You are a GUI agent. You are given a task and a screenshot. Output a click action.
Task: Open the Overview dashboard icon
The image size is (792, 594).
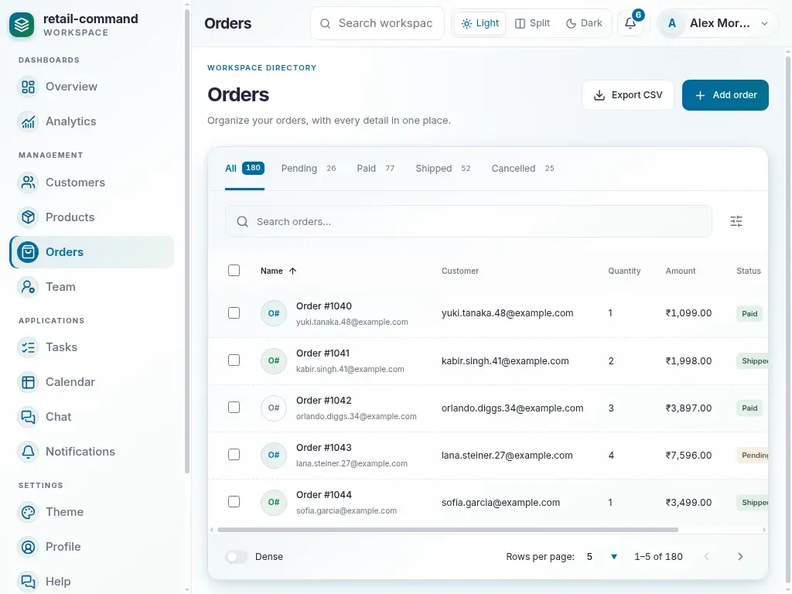(x=29, y=87)
